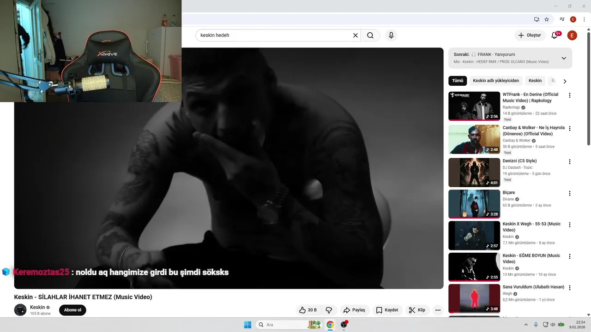This screenshot has width=591, height=332.
Task: Open the Keskin channel name link
Action: coord(37,307)
